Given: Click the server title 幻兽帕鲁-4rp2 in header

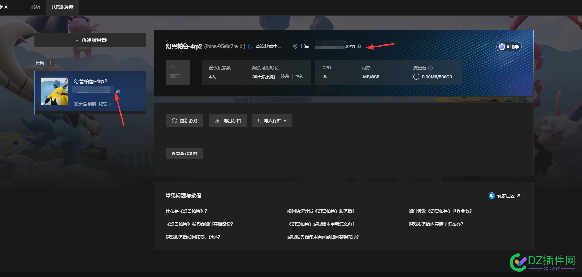Looking at the screenshot, I should click(x=184, y=47).
